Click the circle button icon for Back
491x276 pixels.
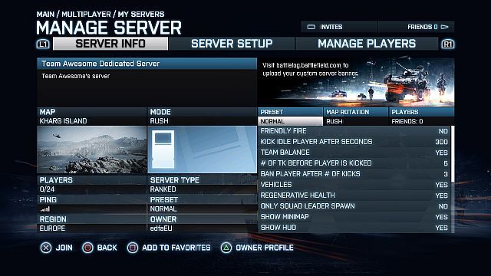point(87,248)
